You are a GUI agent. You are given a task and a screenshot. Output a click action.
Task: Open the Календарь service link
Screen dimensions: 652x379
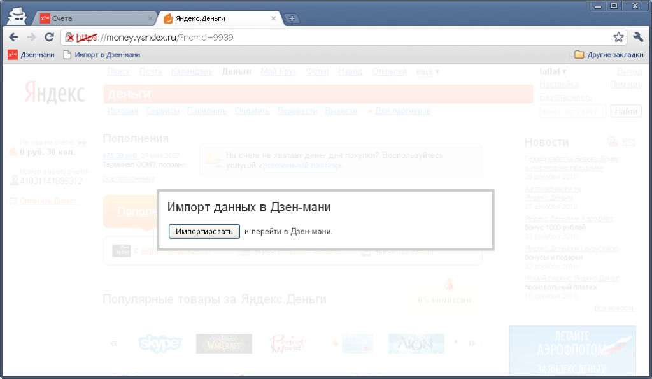[192, 71]
